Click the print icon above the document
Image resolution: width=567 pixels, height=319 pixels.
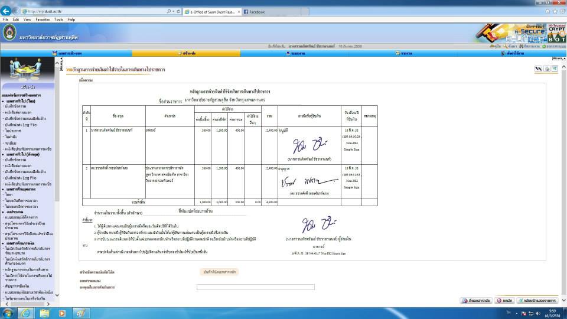(547, 69)
